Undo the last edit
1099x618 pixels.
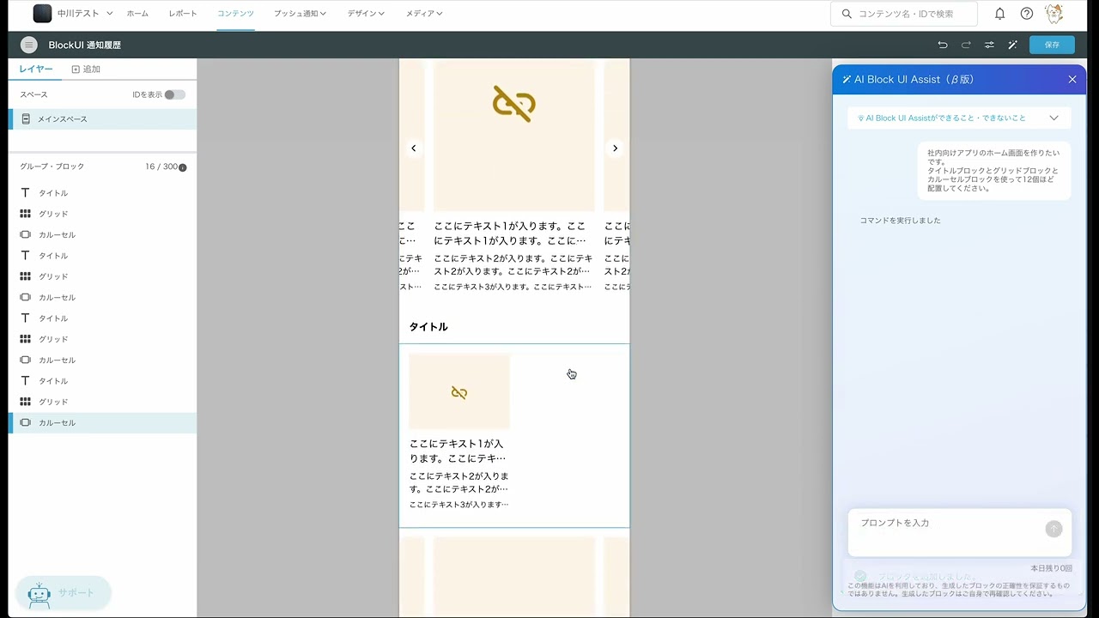pyautogui.click(x=943, y=45)
